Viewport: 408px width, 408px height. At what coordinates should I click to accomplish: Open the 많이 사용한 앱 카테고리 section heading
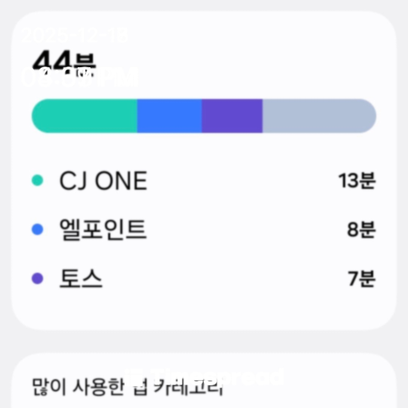[x=127, y=386]
